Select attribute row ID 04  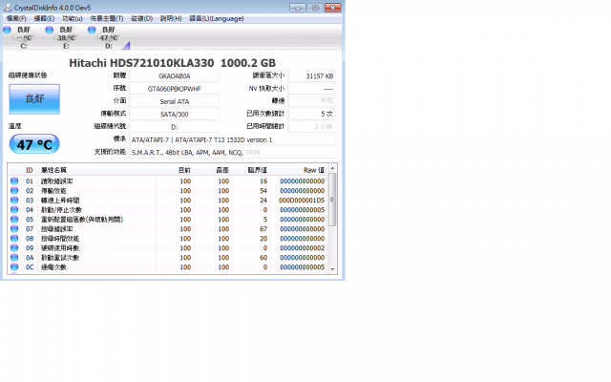tap(168, 210)
